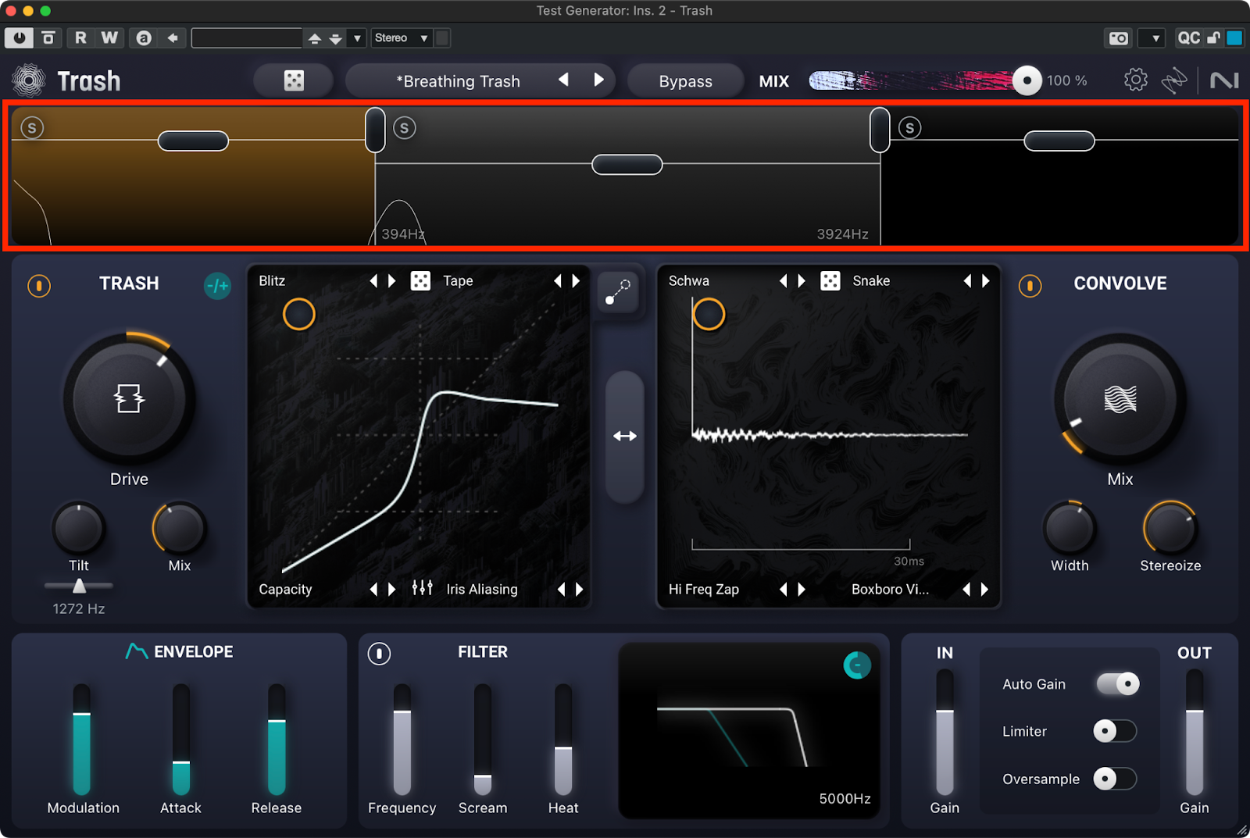Click the QC button in host toolbar
This screenshot has height=838, width=1250.
1188,37
